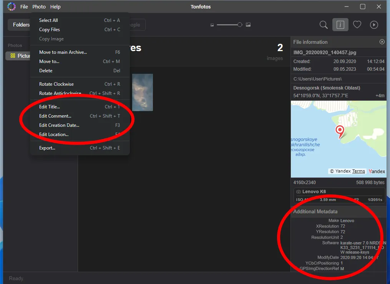Click the +4m altitude value
The image size is (390, 284).
point(380,95)
